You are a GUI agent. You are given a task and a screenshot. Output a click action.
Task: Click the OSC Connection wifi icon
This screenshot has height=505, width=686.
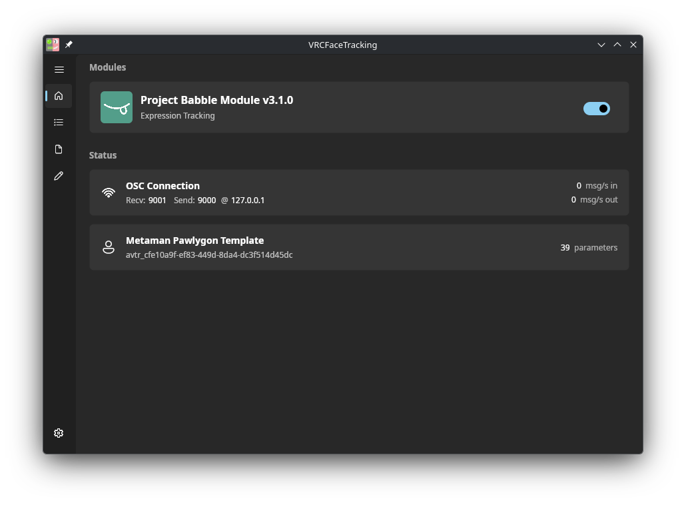(x=109, y=193)
